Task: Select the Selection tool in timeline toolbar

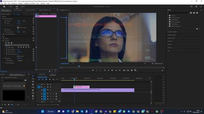Action: pos(33,76)
